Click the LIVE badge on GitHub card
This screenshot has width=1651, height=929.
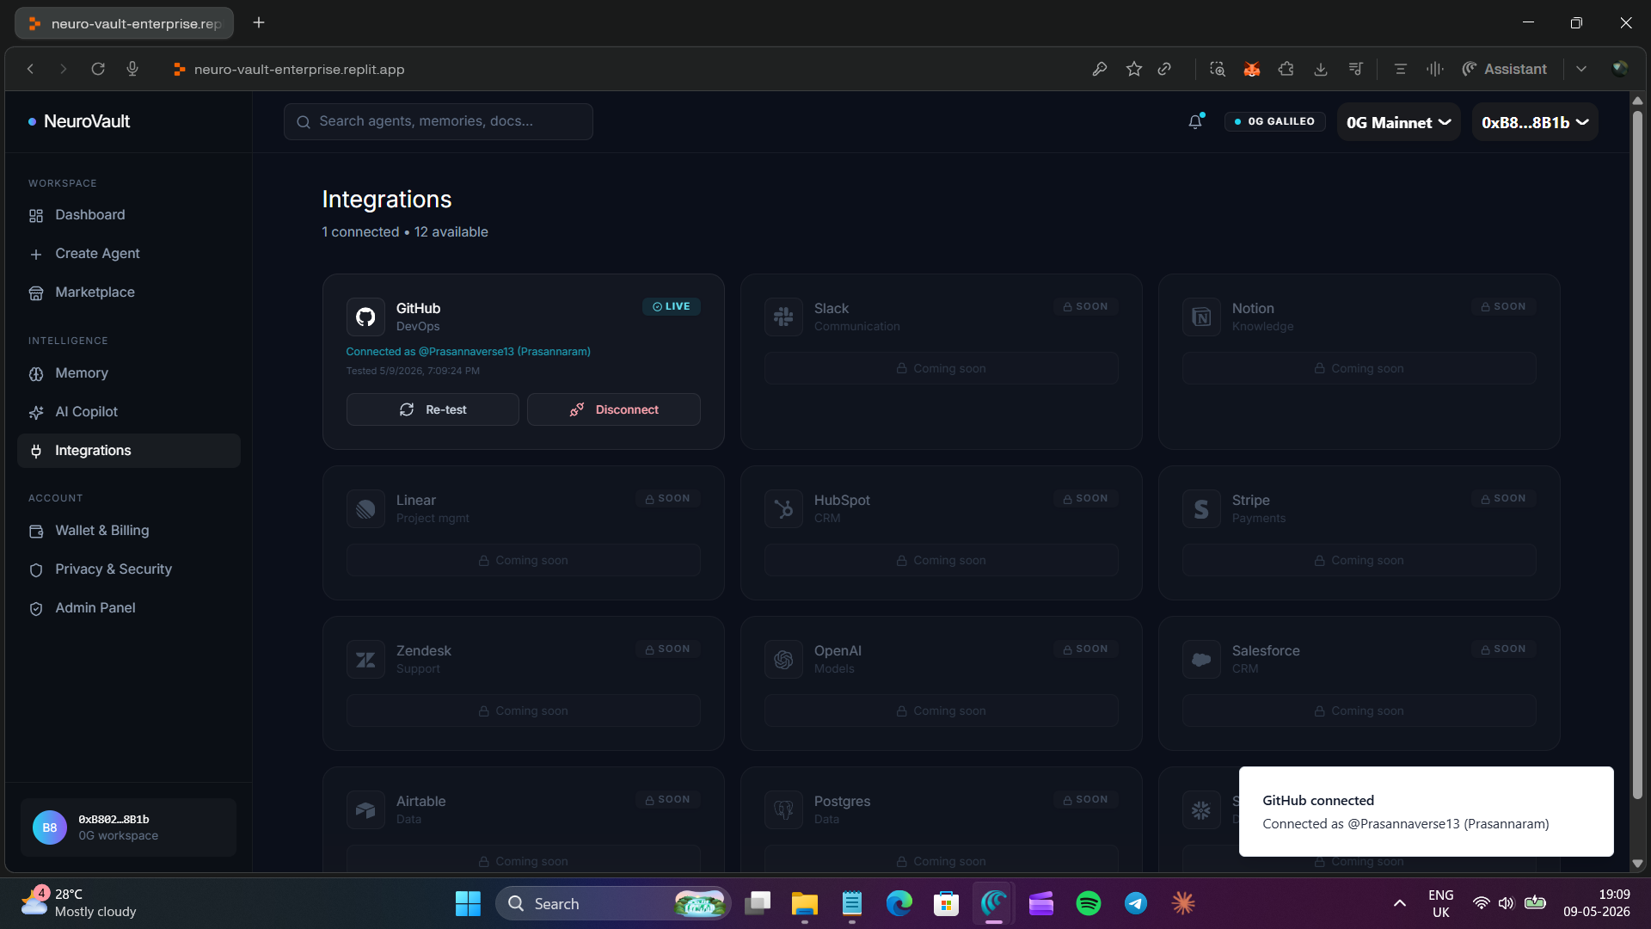tap(672, 306)
